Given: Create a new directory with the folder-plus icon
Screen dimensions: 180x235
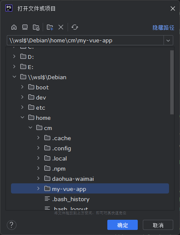Looking at the screenshot, I should [50, 27].
